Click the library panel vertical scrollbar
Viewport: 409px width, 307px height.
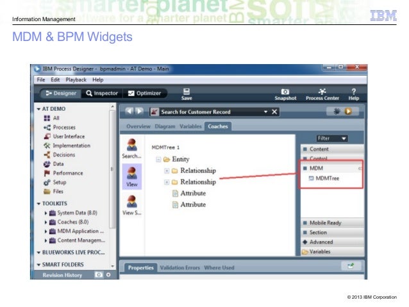(x=112, y=170)
